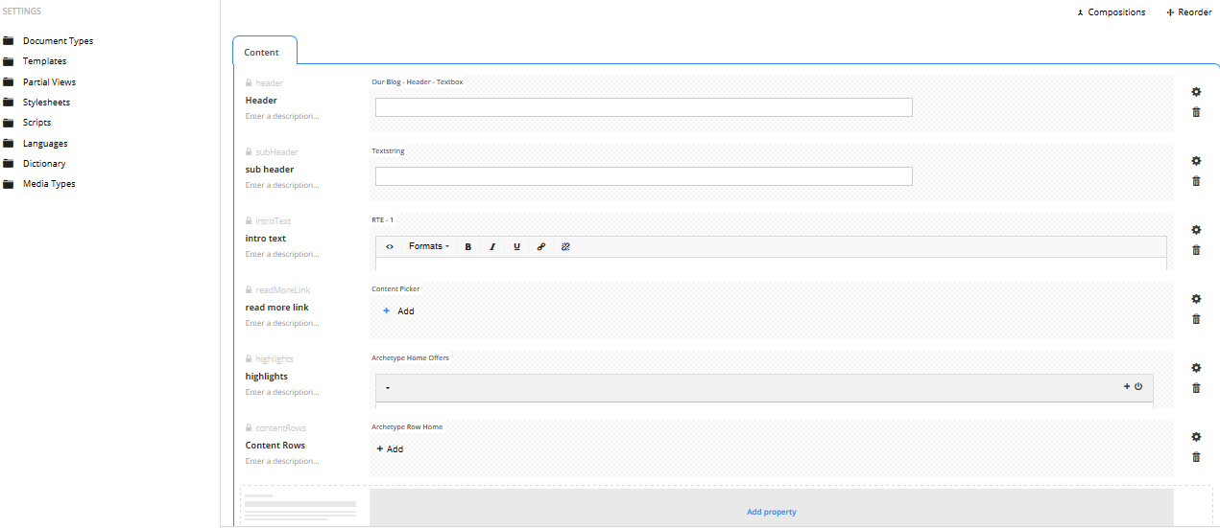Unlock the contentRows alias lock icon
The width and height of the screenshot is (1220, 528).
[249, 428]
